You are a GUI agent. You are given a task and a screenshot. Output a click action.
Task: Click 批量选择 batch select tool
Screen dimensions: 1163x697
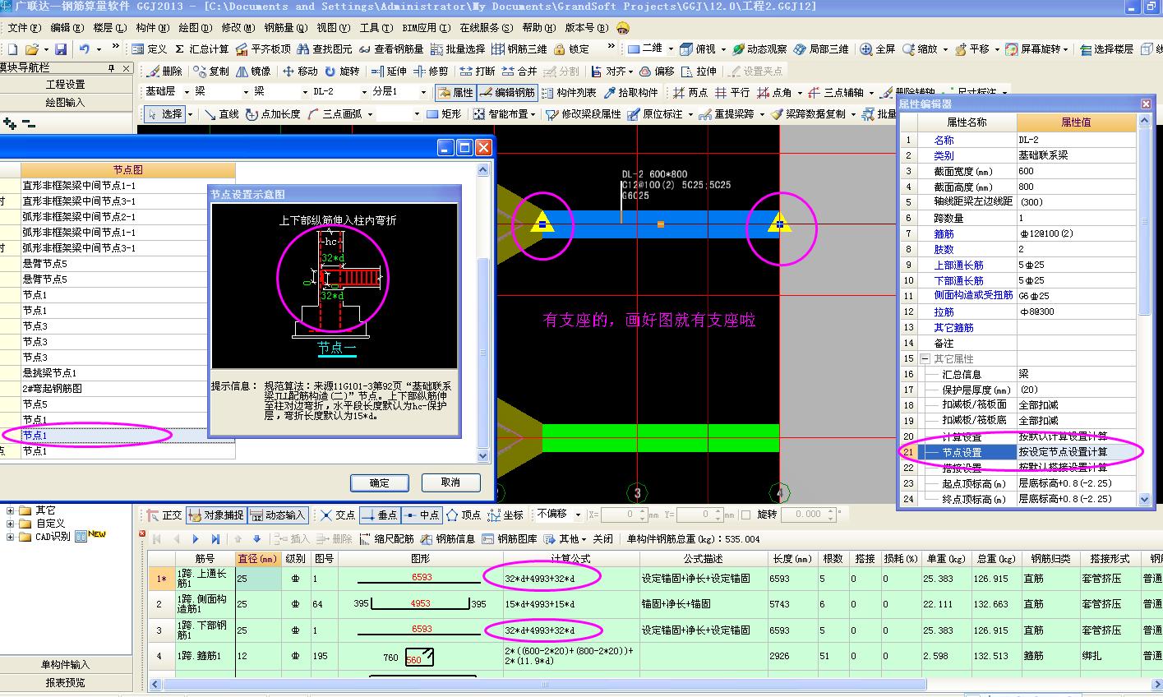pyautogui.click(x=457, y=49)
